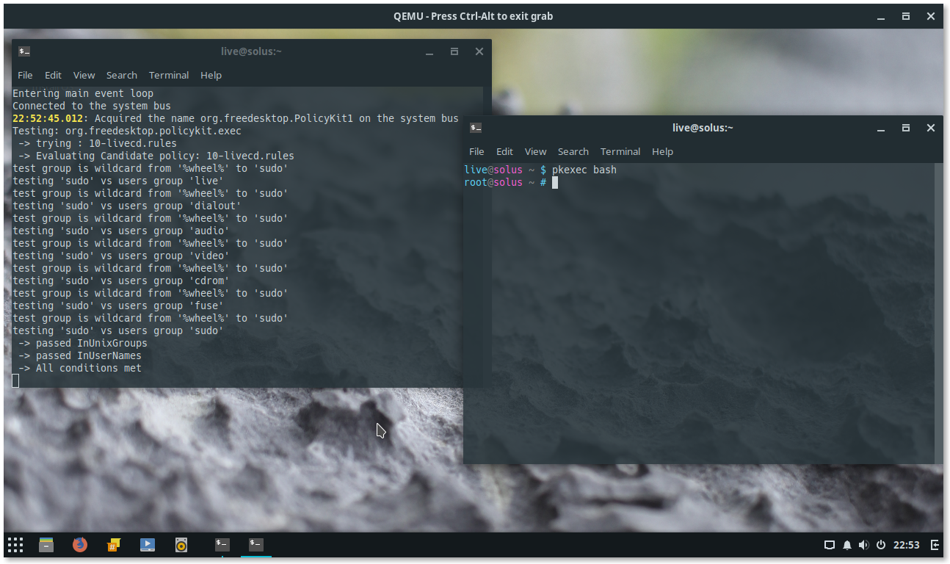Click line testing users group 'cdrom'
950x564 pixels.
tap(121, 281)
